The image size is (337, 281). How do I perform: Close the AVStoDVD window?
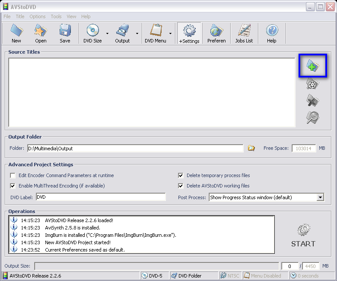click(x=330, y=7)
